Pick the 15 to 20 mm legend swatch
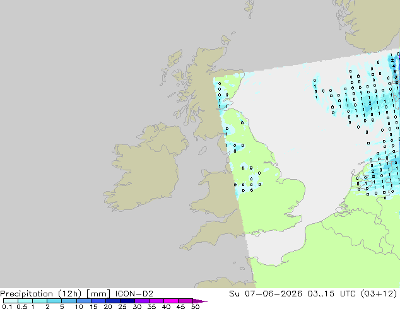This screenshot has width=400, height=309. pyautogui.click(x=98, y=301)
